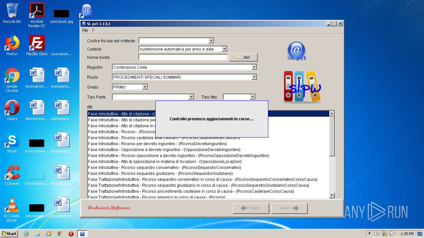Open Windows Explorer folder in taskbar
Screen dimensions: 424x238
click(37, 234)
